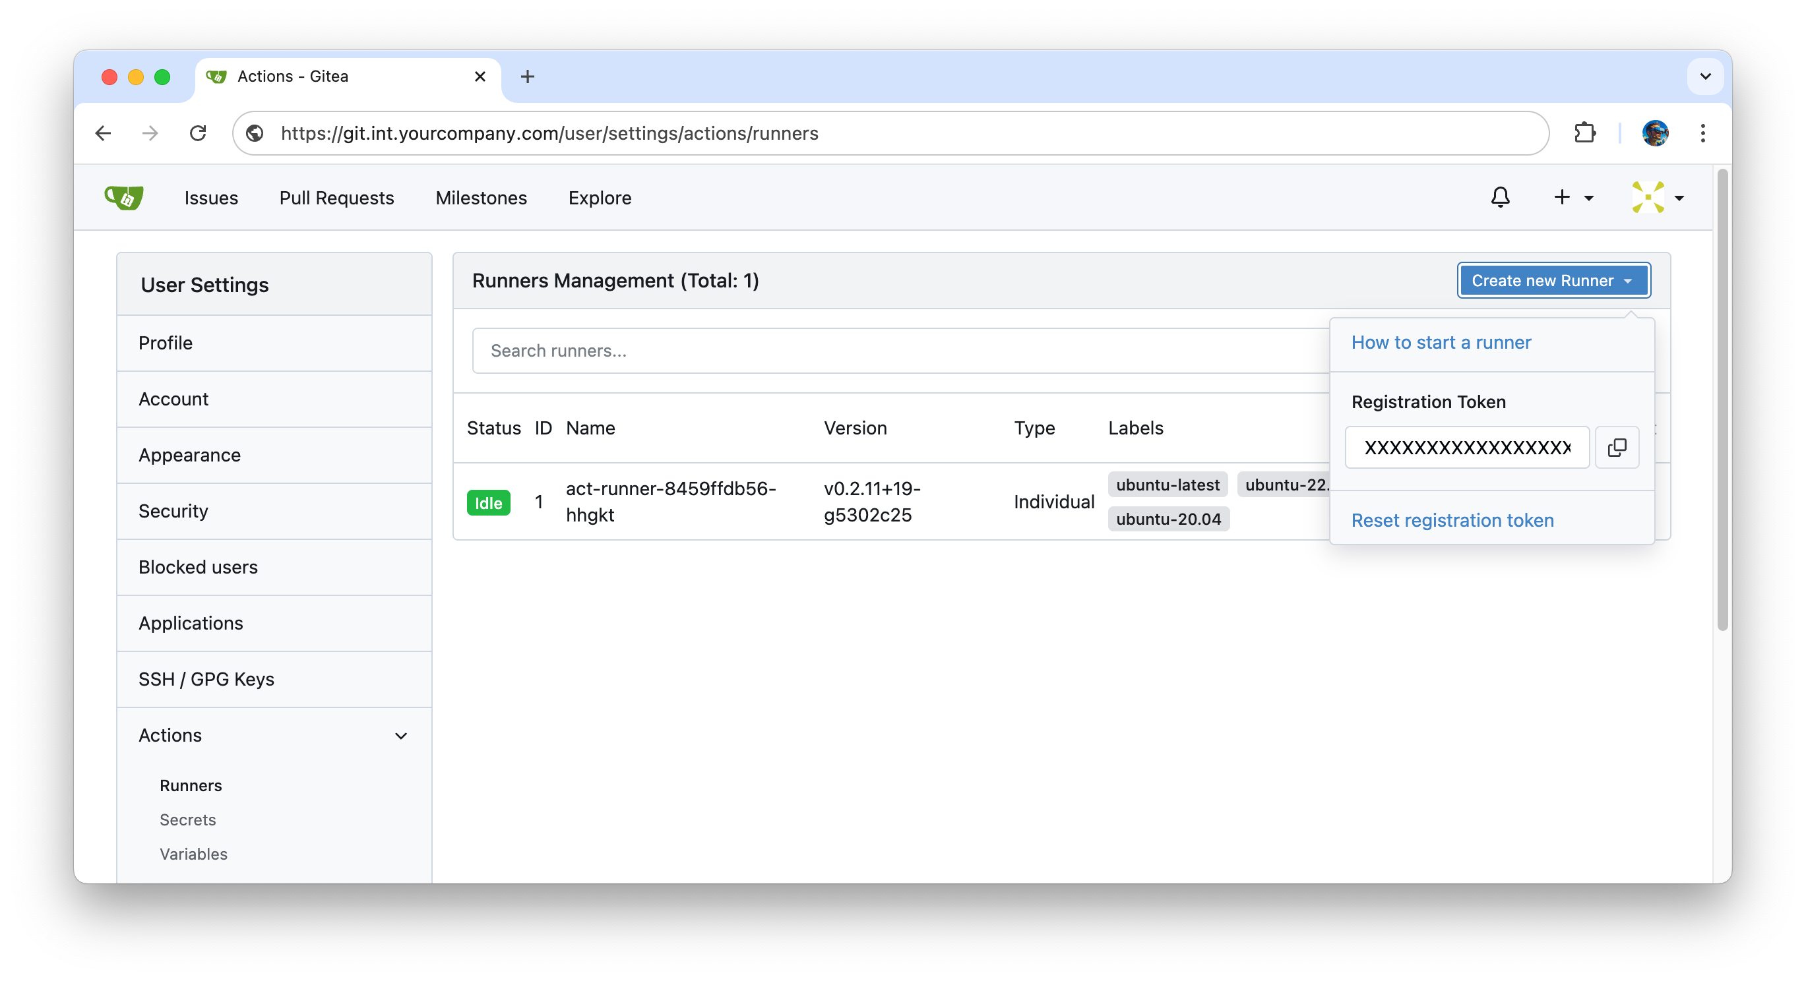Open a new browser tab
Image resolution: width=1806 pixels, height=981 pixels.
[x=527, y=76]
